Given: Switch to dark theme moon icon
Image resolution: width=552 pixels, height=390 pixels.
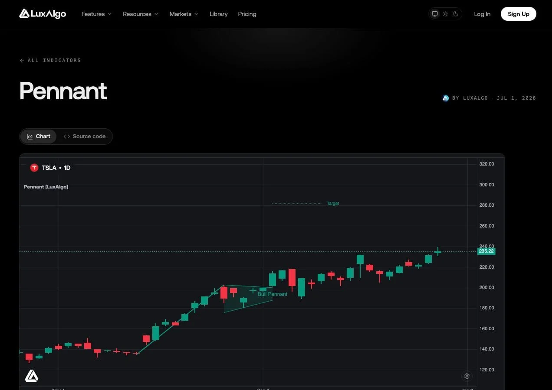Looking at the screenshot, I should coord(456,14).
